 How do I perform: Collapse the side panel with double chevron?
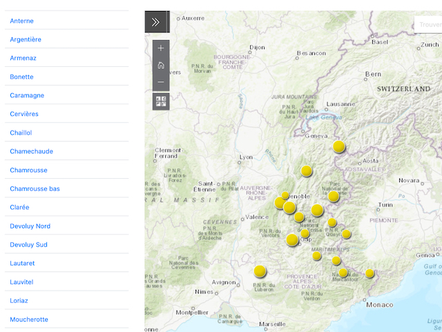click(155, 22)
